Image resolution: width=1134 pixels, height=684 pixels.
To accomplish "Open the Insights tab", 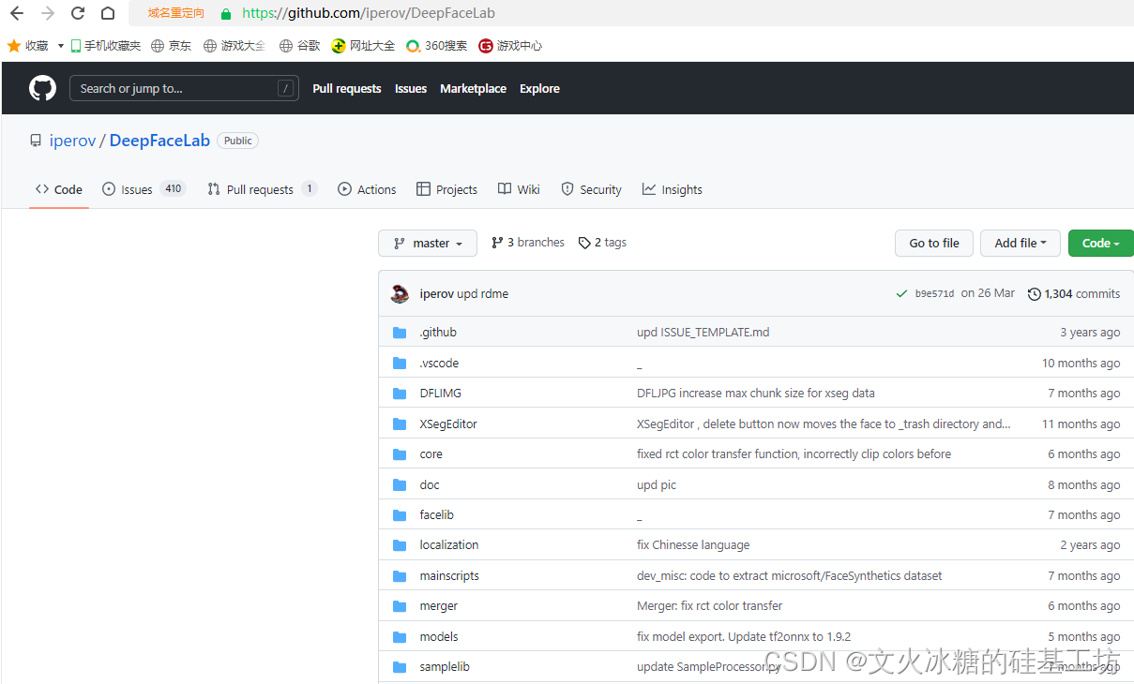I will (673, 189).
